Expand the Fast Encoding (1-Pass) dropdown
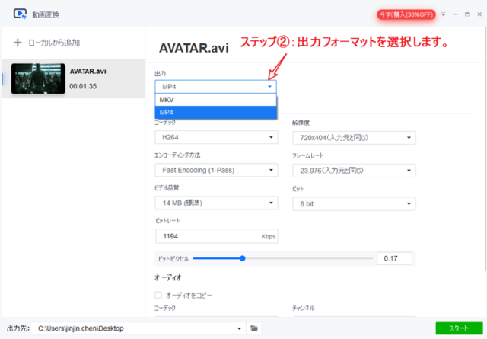487x339 pixels. click(215, 170)
